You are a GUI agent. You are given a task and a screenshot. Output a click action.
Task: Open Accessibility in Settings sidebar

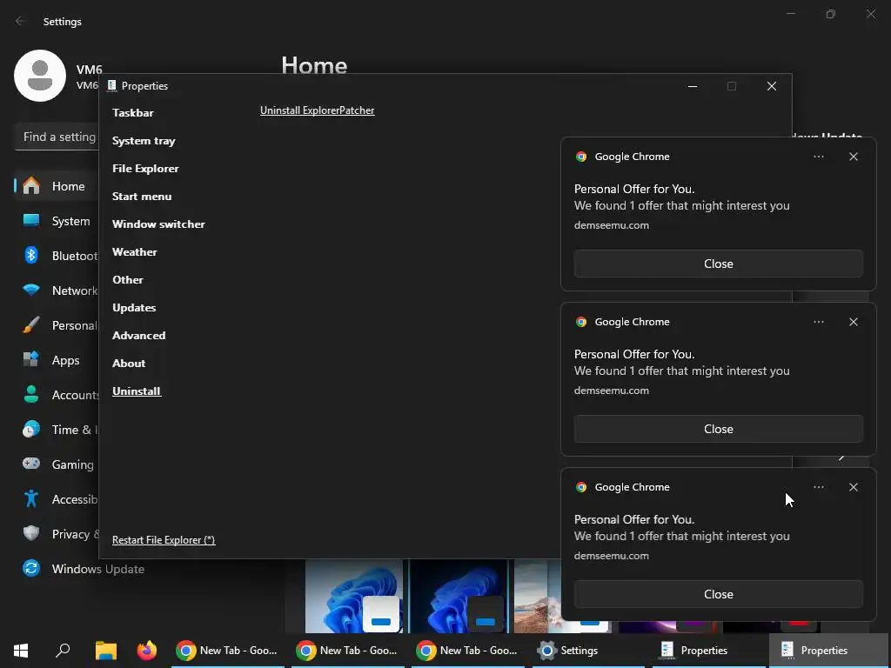tap(57, 499)
